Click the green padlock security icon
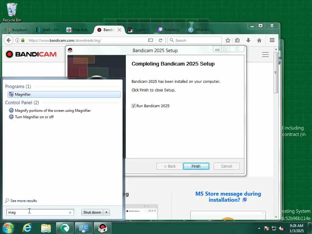Screen dimensions: 312x234 [x=23, y=41]
